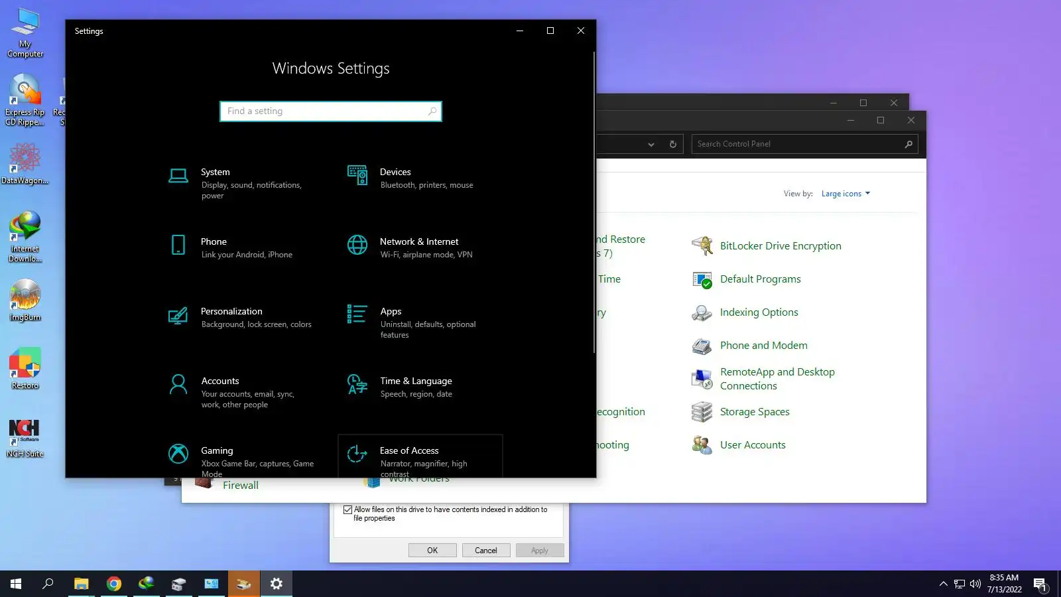Open the taskbar clock and date

pos(1004,584)
